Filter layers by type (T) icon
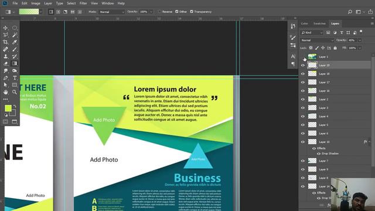The width and height of the screenshot is (375, 211). pyautogui.click(x=342, y=33)
